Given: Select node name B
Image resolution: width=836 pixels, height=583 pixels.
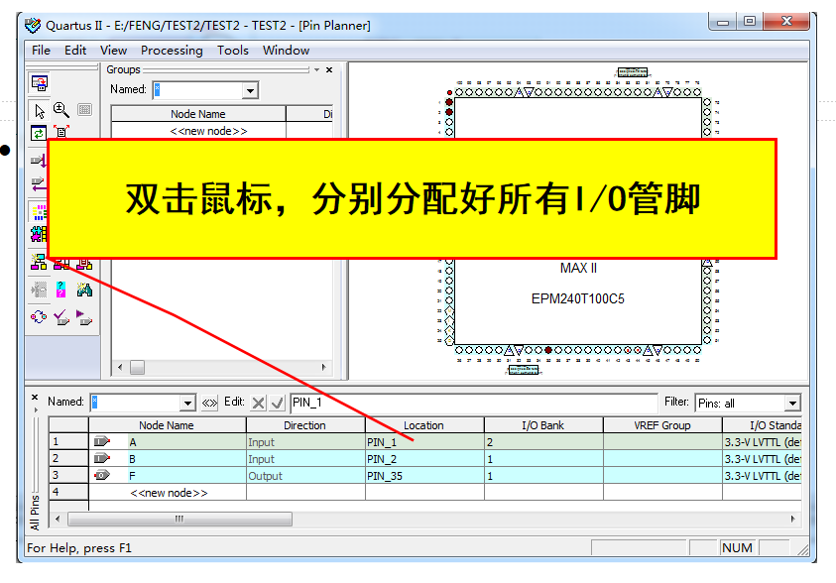Looking at the screenshot, I should click(132, 459).
